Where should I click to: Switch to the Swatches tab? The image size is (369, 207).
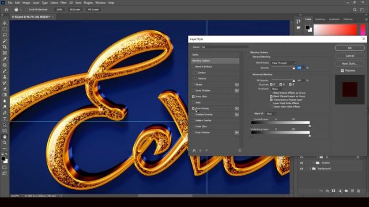[x=320, y=19]
